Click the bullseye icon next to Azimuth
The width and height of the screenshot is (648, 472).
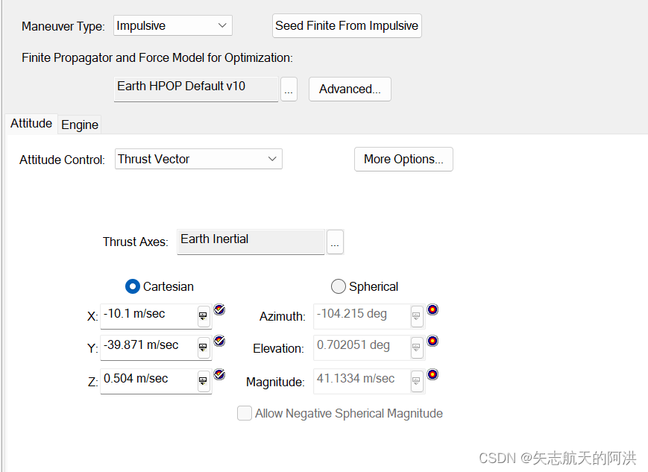pyautogui.click(x=433, y=309)
